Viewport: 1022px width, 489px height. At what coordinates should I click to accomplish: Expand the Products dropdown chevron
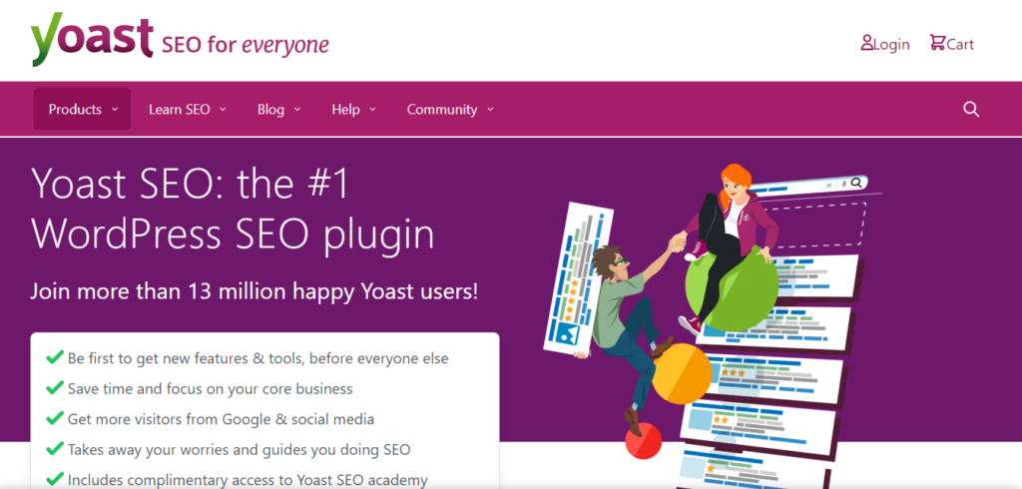[x=115, y=110]
